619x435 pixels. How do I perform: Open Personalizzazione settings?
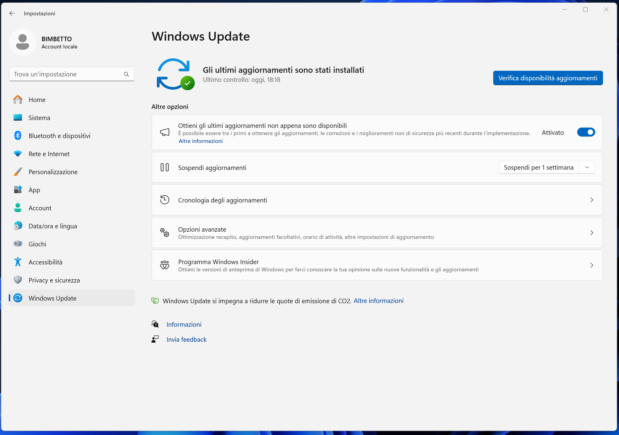click(72, 172)
